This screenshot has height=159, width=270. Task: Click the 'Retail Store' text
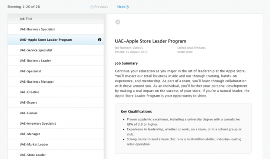[185, 52]
